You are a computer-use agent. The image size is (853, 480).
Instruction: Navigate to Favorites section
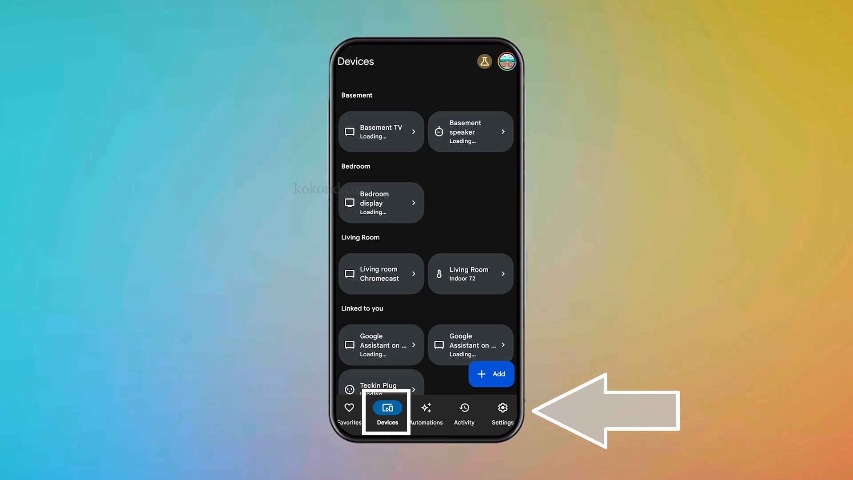click(x=349, y=413)
